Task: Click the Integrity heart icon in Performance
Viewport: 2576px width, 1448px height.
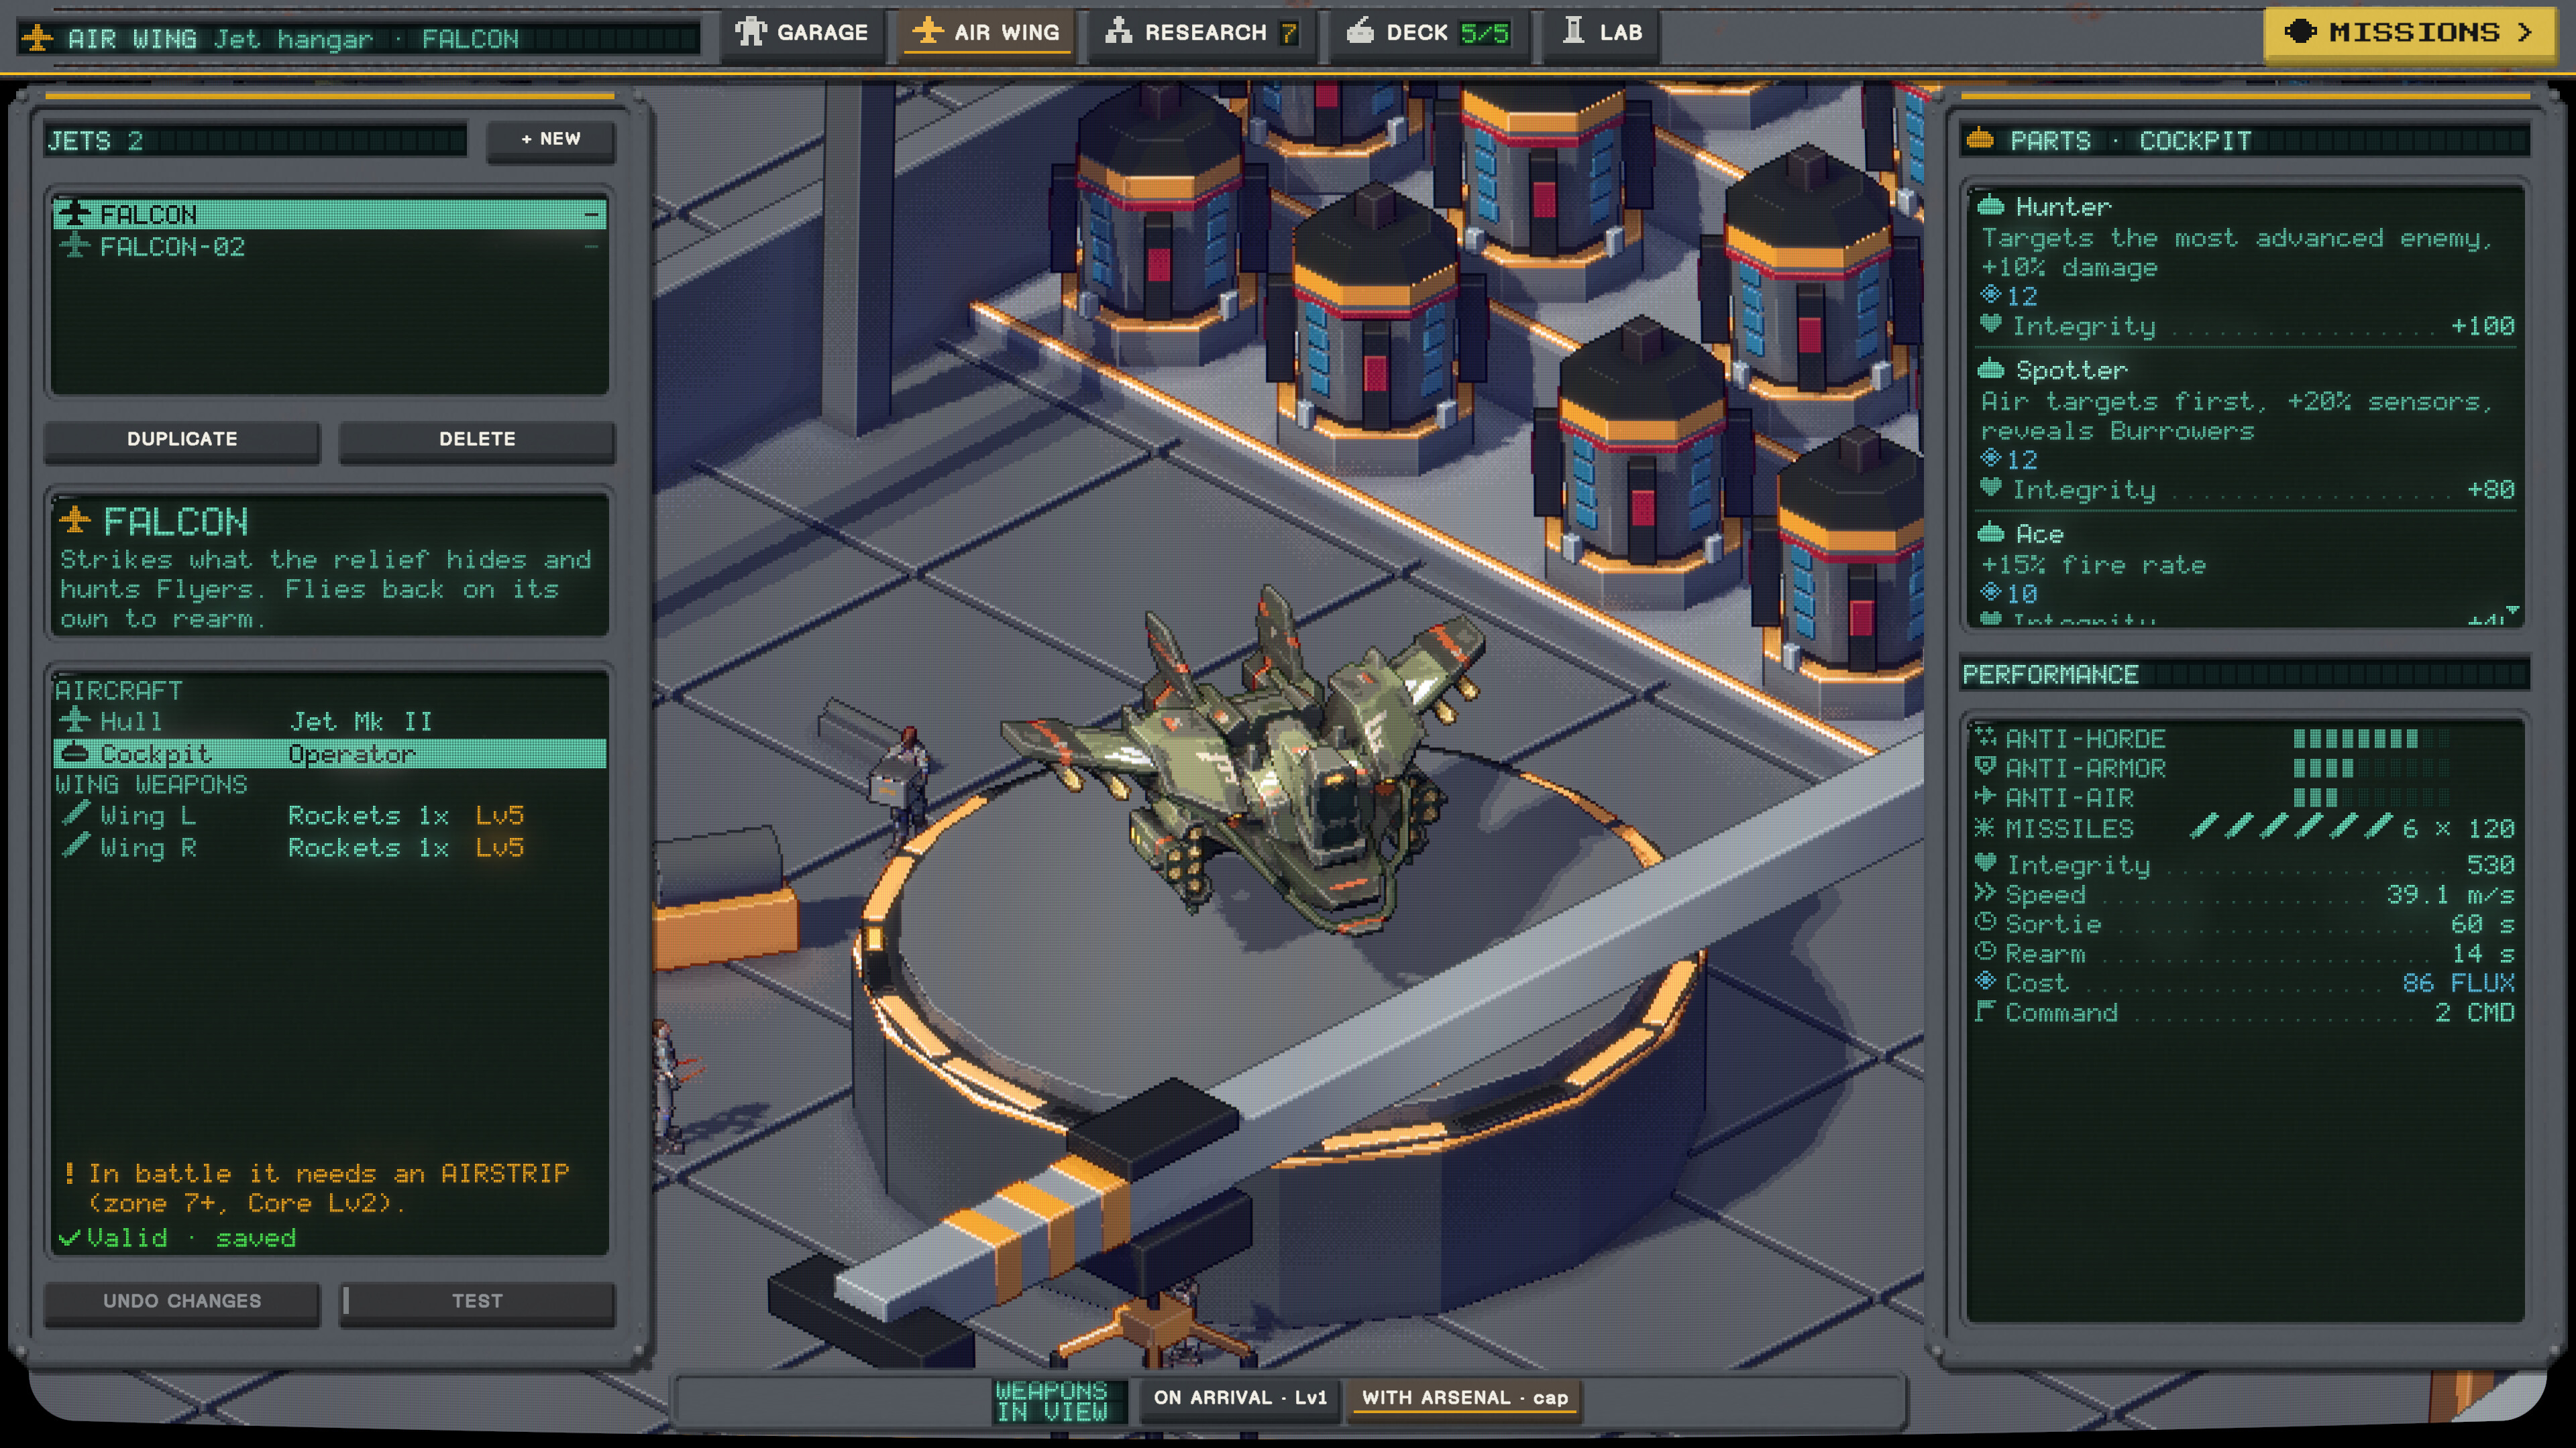Action: coord(1986,862)
